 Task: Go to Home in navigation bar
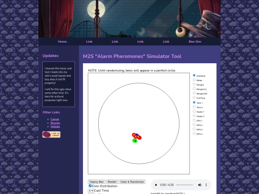pos(62,42)
